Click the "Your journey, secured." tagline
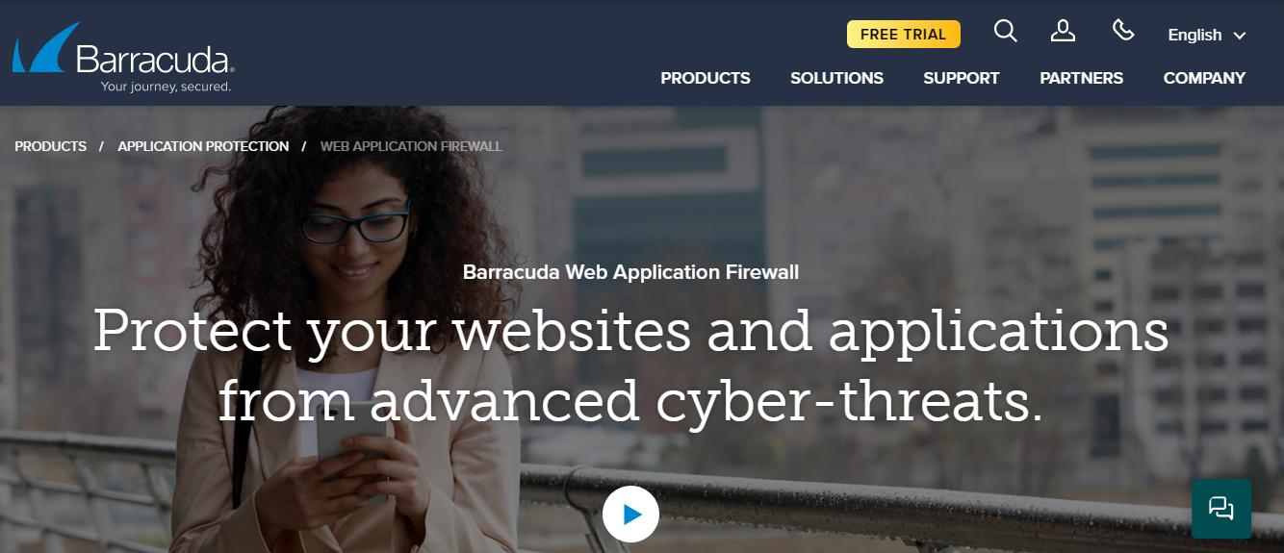 pyautogui.click(x=167, y=87)
